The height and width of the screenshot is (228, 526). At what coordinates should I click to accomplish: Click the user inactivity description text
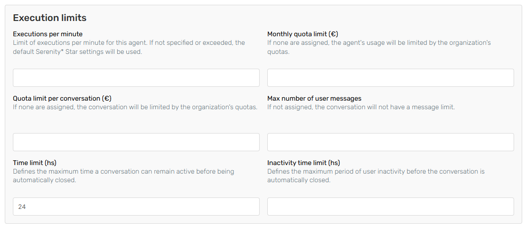[375, 176]
